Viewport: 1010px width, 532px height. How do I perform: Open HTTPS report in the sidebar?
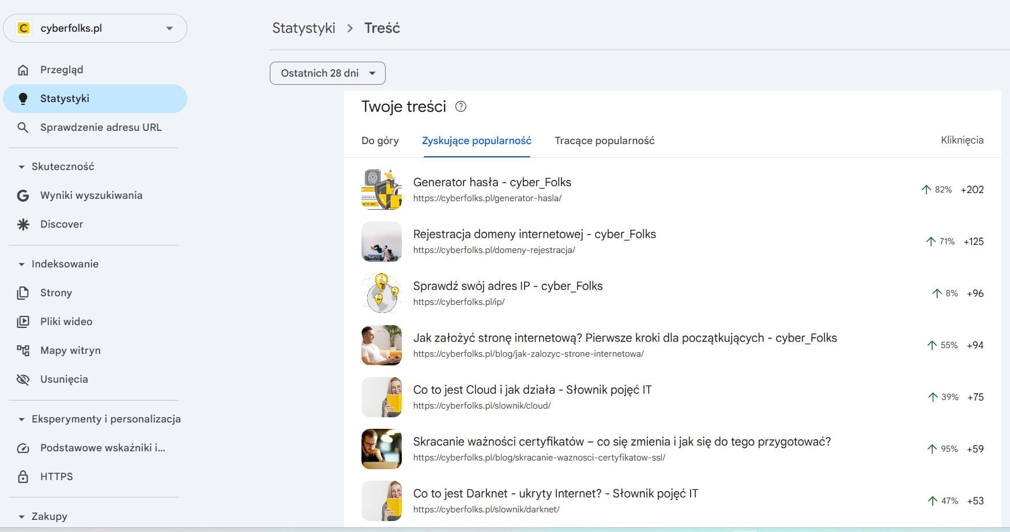tap(95, 477)
